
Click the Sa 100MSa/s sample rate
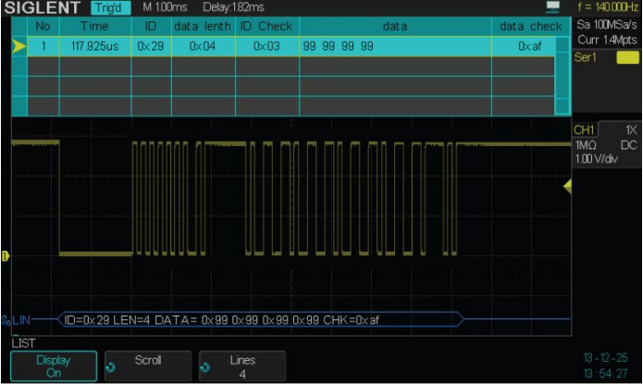pyautogui.click(x=607, y=25)
